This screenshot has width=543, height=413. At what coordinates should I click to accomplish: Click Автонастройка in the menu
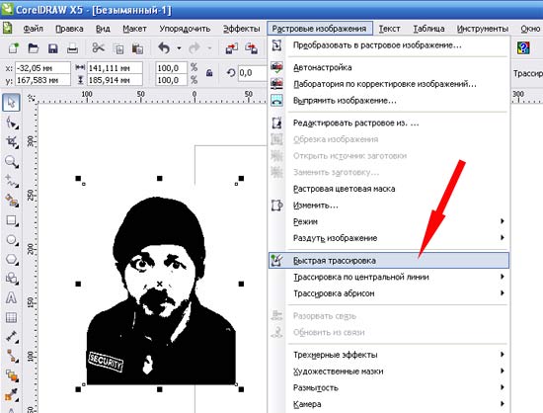click(x=322, y=67)
